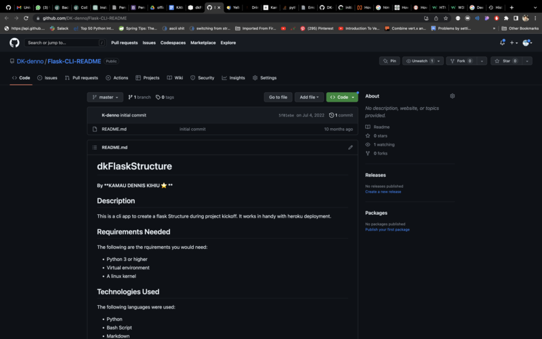Pin the repository to your profile

point(390,61)
